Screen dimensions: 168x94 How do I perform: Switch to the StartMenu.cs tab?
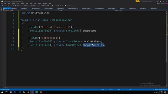[x=24, y=8]
